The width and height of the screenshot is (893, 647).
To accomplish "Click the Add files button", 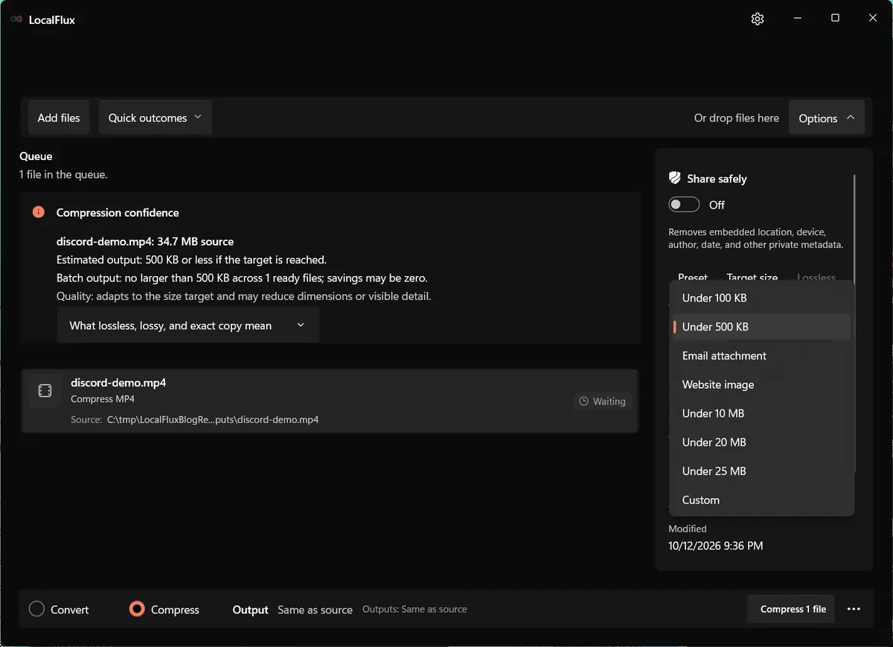I will pyautogui.click(x=59, y=118).
